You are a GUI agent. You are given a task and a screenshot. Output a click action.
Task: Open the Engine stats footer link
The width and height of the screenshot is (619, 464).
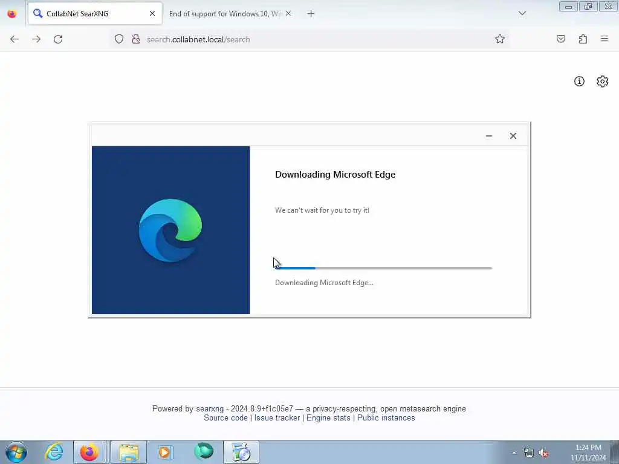[x=328, y=418]
